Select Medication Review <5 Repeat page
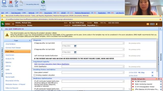The image size is (163, 91). point(15,84)
